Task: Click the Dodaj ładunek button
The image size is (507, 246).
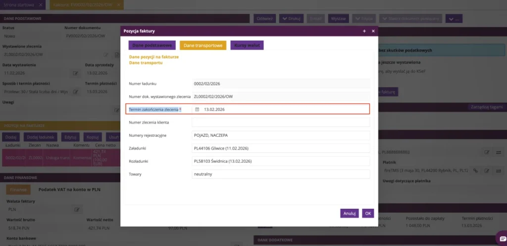Action: point(40,137)
